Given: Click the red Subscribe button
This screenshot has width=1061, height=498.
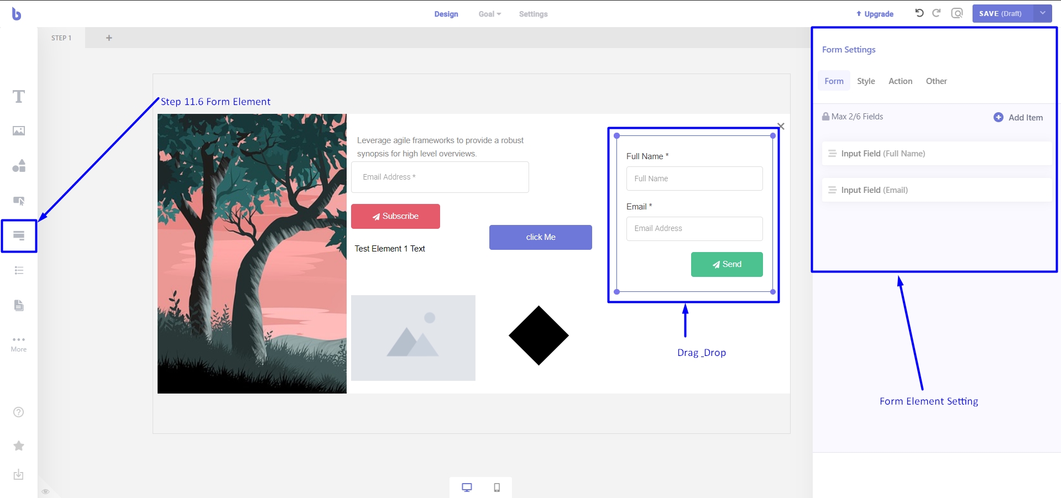Looking at the screenshot, I should click(x=395, y=216).
